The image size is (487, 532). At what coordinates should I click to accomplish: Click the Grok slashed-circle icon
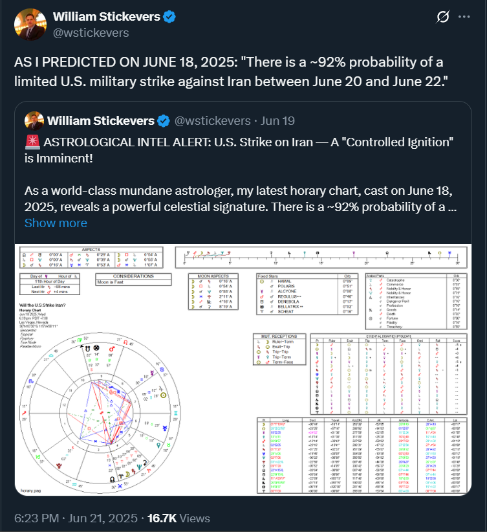pyautogui.click(x=442, y=17)
